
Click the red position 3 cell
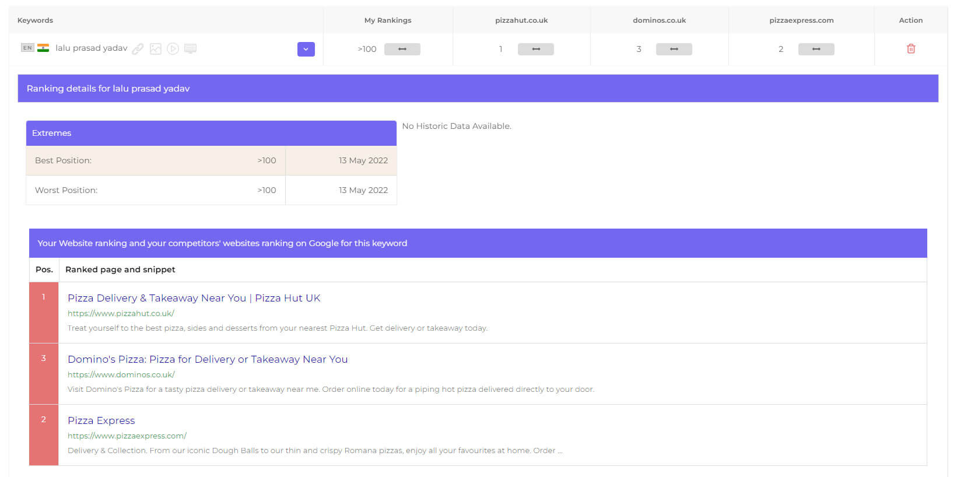44,374
